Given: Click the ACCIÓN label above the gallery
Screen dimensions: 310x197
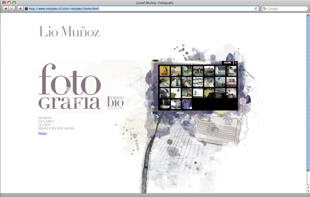Looking at the screenshot, I should pyautogui.click(x=227, y=63).
